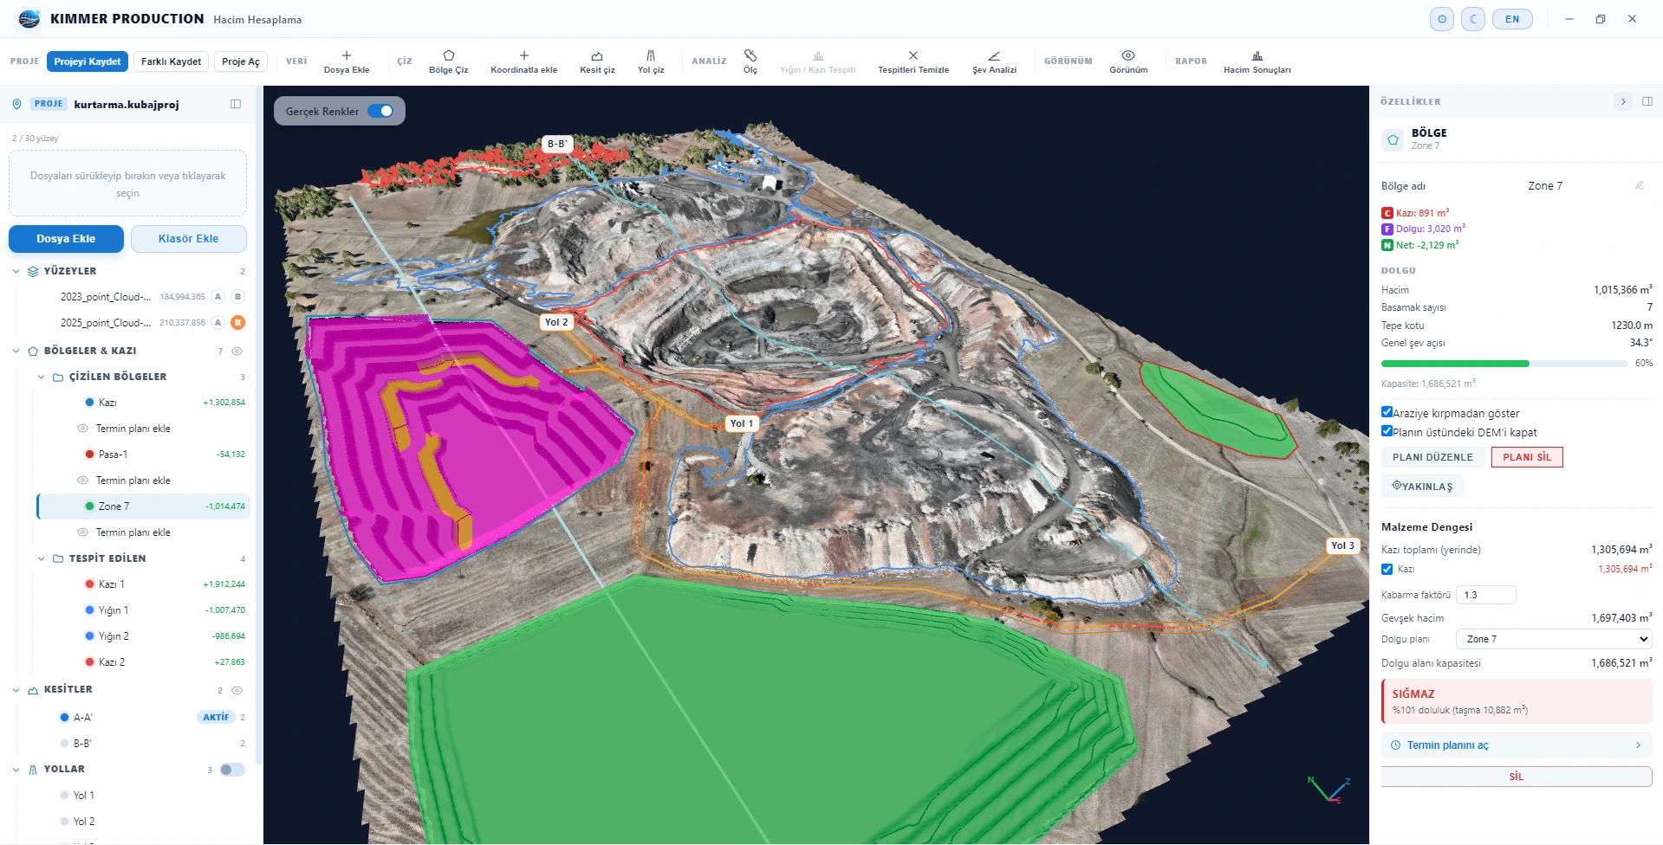Open the Görünüm view options
1663x845 pixels.
pos(1128,61)
